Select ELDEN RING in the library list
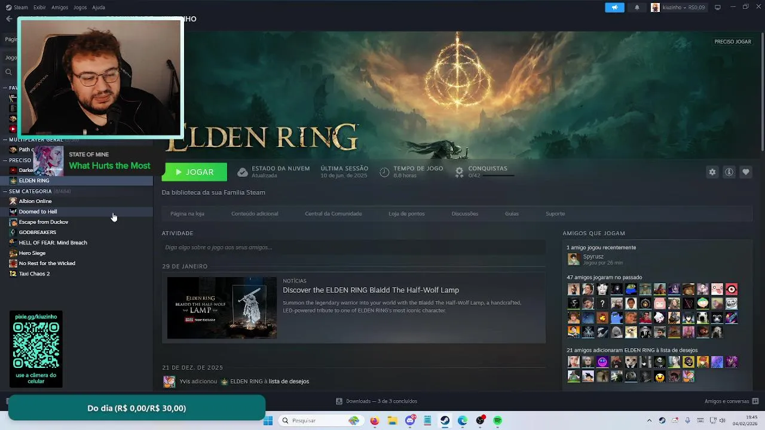This screenshot has width=765, height=430. (x=76, y=180)
